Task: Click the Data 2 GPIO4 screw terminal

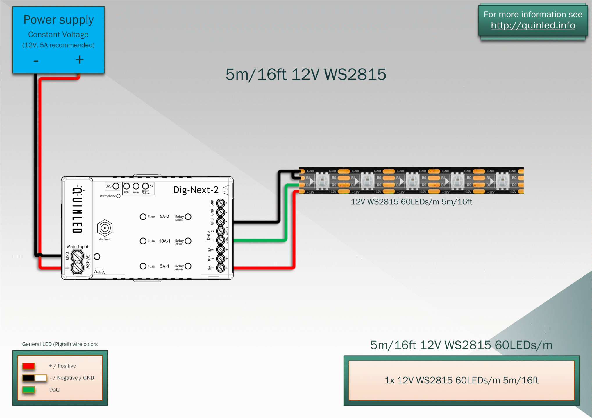Action: click(221, 231)
